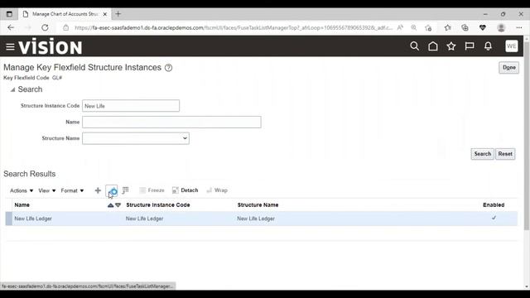Select the New Life Ledger row name cell
The width and height of the screenshot is (530, 298).
pyautogui.click(x=33, y=219)
